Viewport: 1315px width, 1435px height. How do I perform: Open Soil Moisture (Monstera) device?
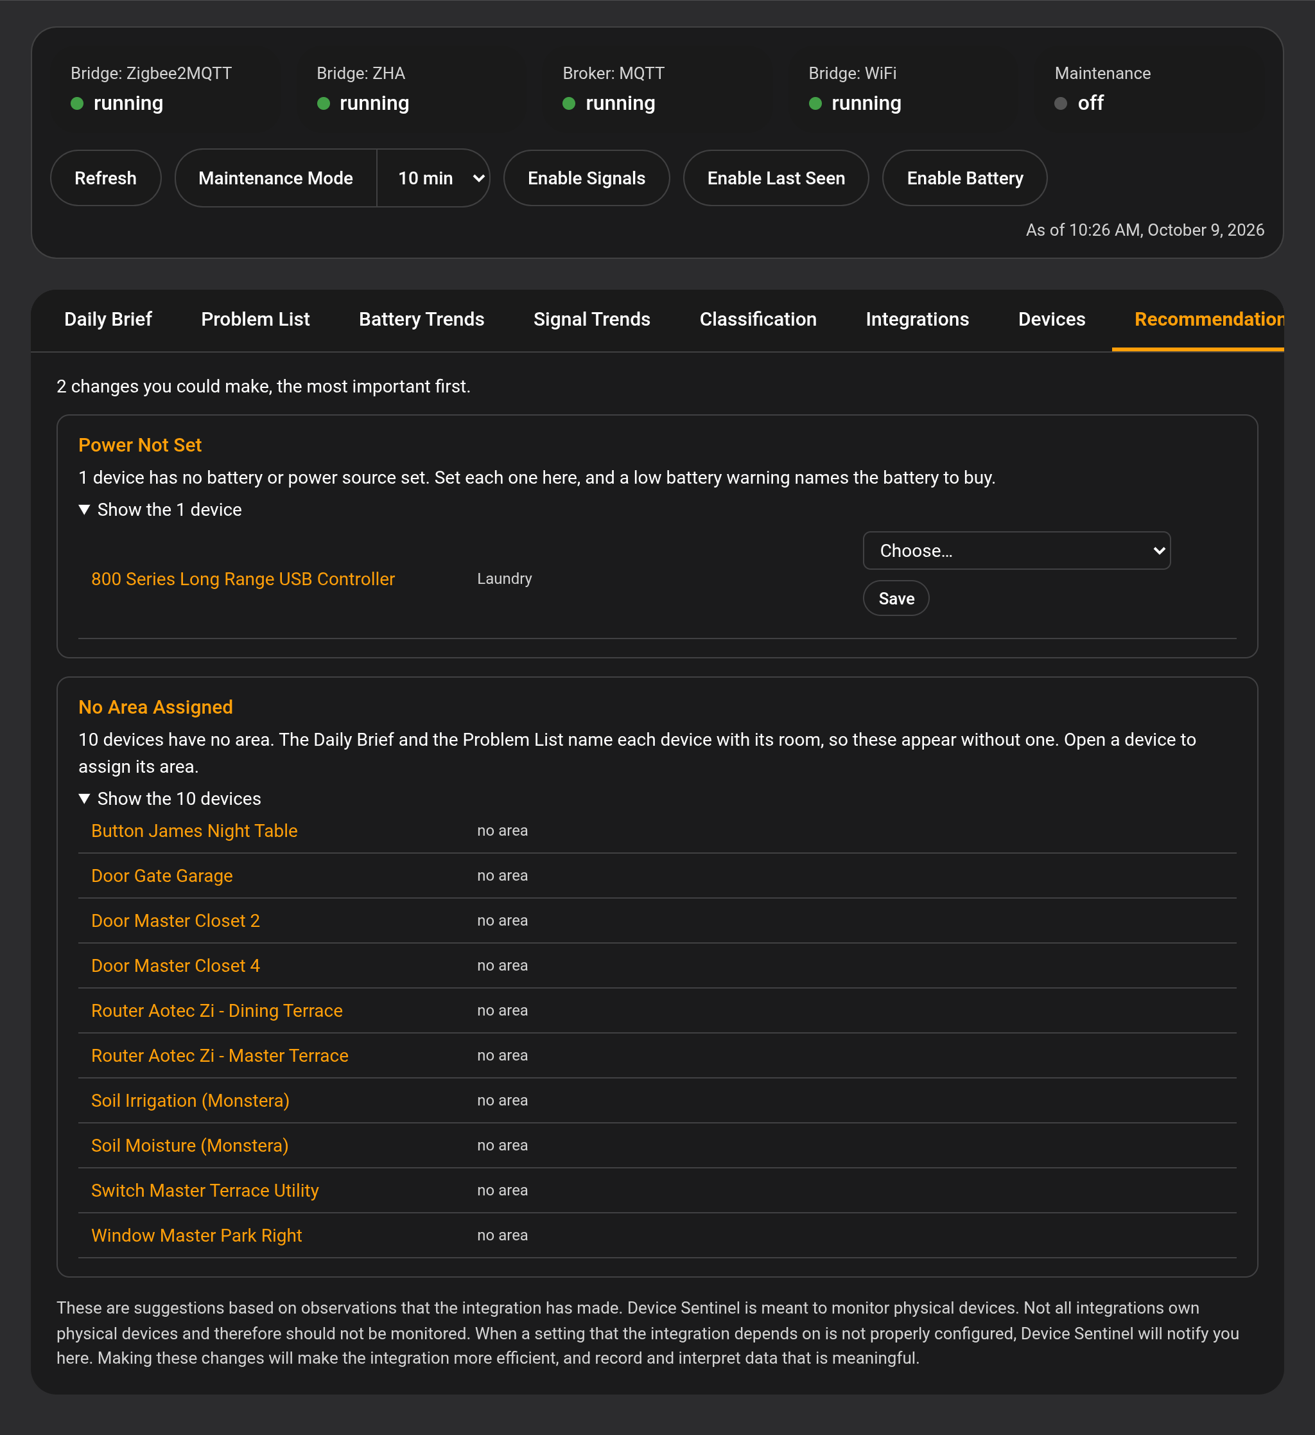(189, 1145)
